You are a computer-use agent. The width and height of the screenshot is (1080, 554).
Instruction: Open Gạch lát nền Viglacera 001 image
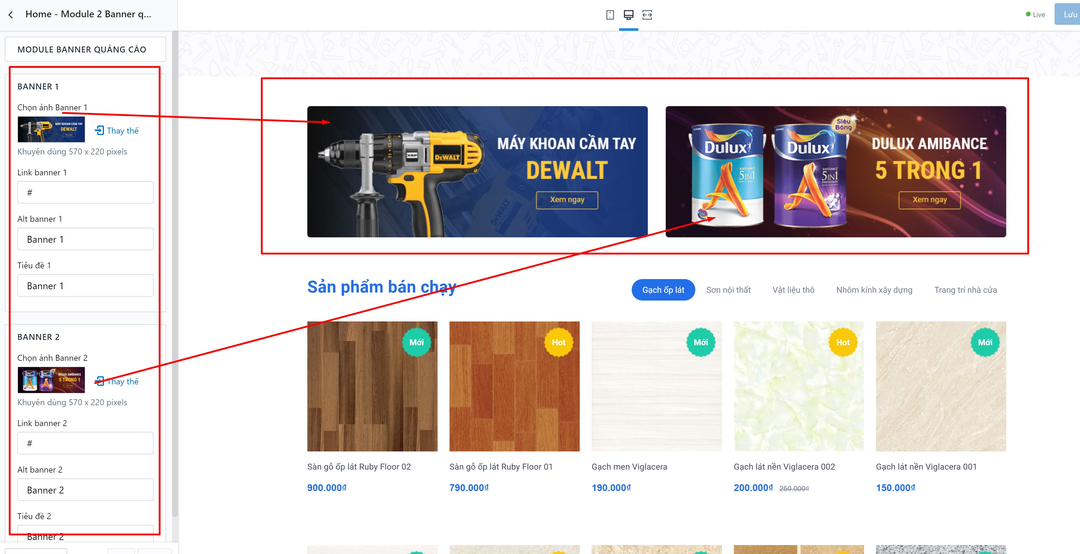coord(941,386)
